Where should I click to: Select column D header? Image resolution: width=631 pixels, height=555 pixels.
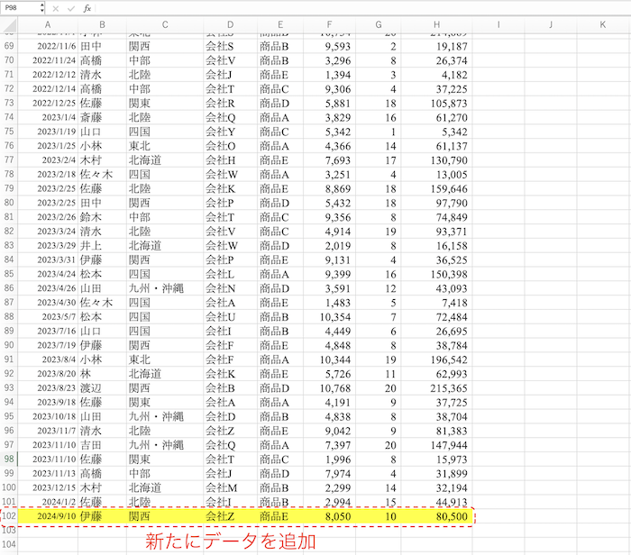pyautogui.click(x=230, y=25)
